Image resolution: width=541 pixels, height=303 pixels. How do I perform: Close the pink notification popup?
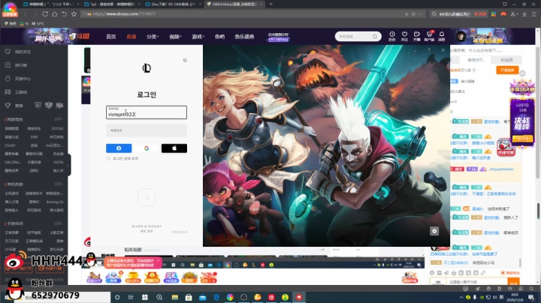(159, 261)
